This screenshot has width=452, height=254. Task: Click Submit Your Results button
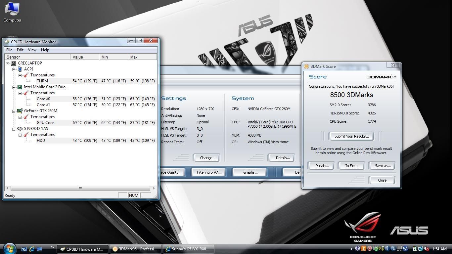click(351, 136)
